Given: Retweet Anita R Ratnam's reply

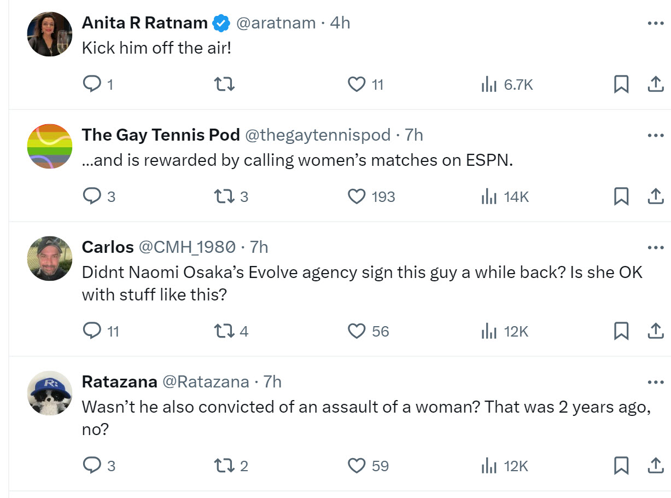Looking at the screenshot, I should [x=224, y=84].
